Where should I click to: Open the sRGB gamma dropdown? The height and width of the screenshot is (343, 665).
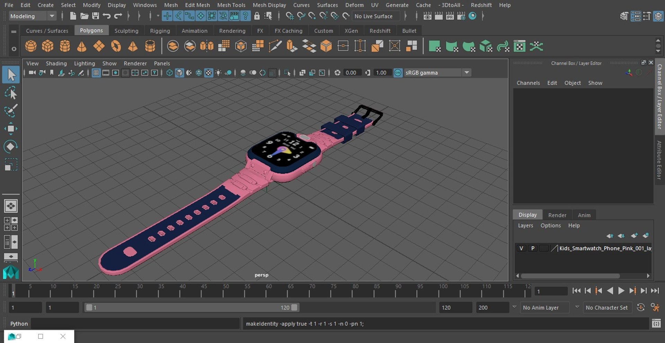(x=437, y=73)
